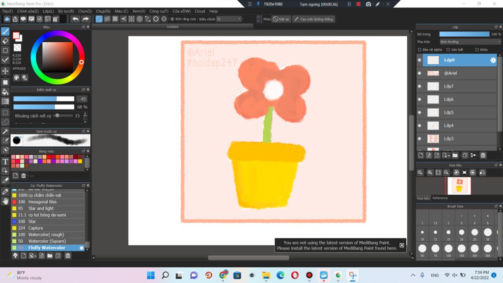This screenshot has width=503, height=283.
Task: Select the Move tool
Action: tap(5, 71)
